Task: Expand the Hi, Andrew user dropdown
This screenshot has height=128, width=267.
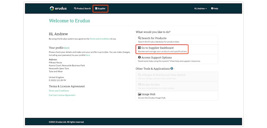Action: [200, 8]
